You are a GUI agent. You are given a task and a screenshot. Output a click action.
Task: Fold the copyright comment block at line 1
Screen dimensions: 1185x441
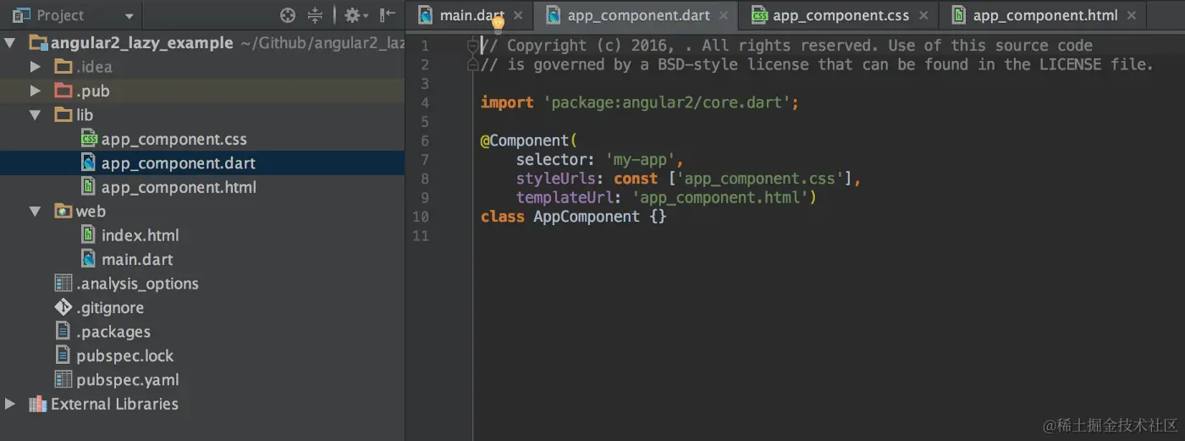(x=473, y=46)
